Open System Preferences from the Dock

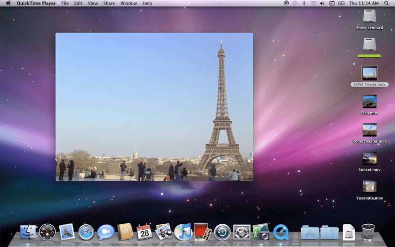coord(241,232)
